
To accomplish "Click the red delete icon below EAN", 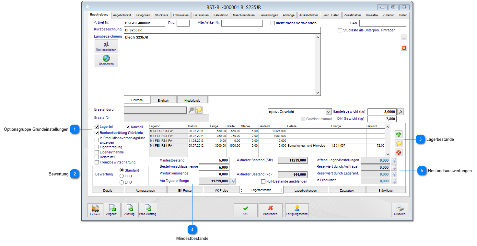I will (x=404, y=48).
